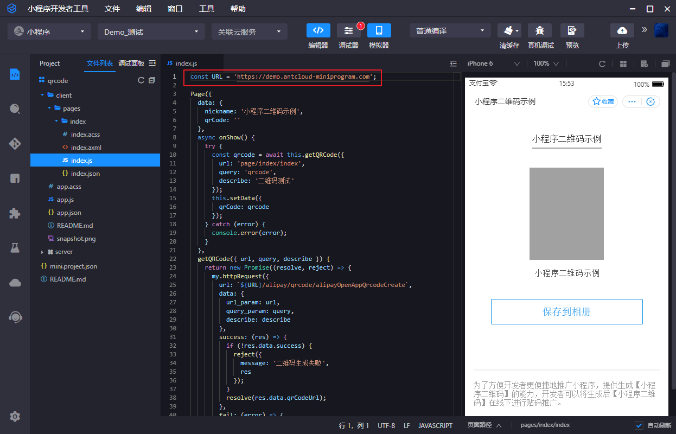Collapse the side panel via the list icon
Viewport: 676px width, 434px height.
[152, 63]
